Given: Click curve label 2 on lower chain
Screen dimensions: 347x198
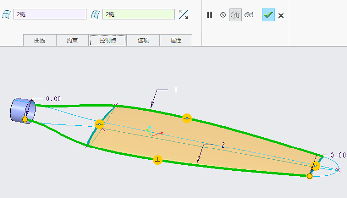Looking at the screenshot, I should point(223,145).
